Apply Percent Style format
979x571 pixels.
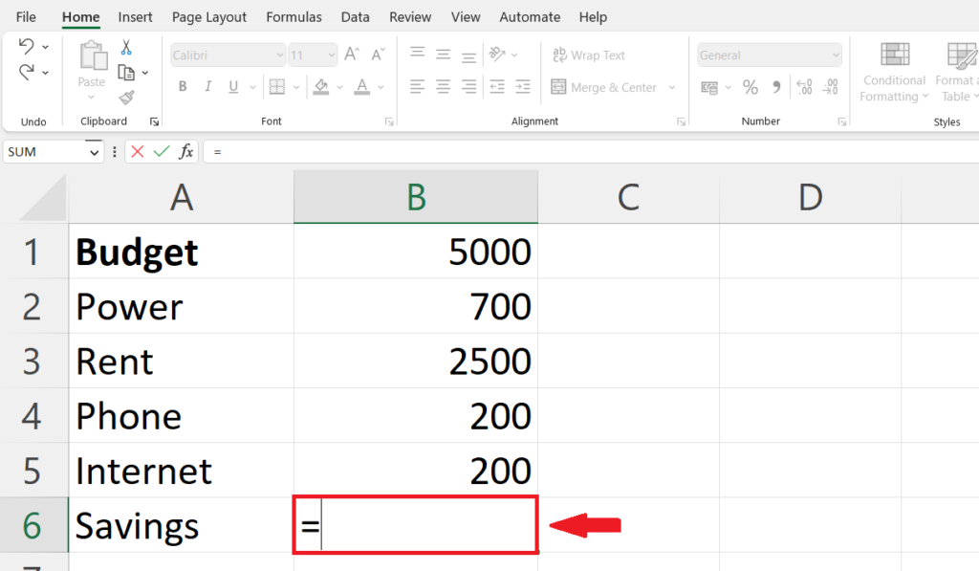click(750, 87)
